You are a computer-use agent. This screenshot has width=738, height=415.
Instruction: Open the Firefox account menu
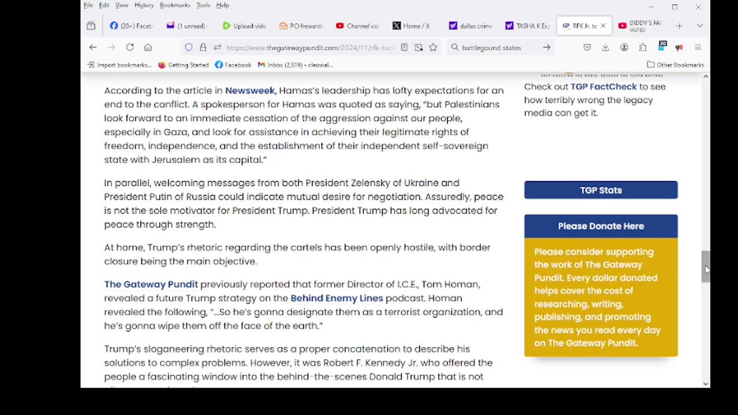[x=624, y=47]
